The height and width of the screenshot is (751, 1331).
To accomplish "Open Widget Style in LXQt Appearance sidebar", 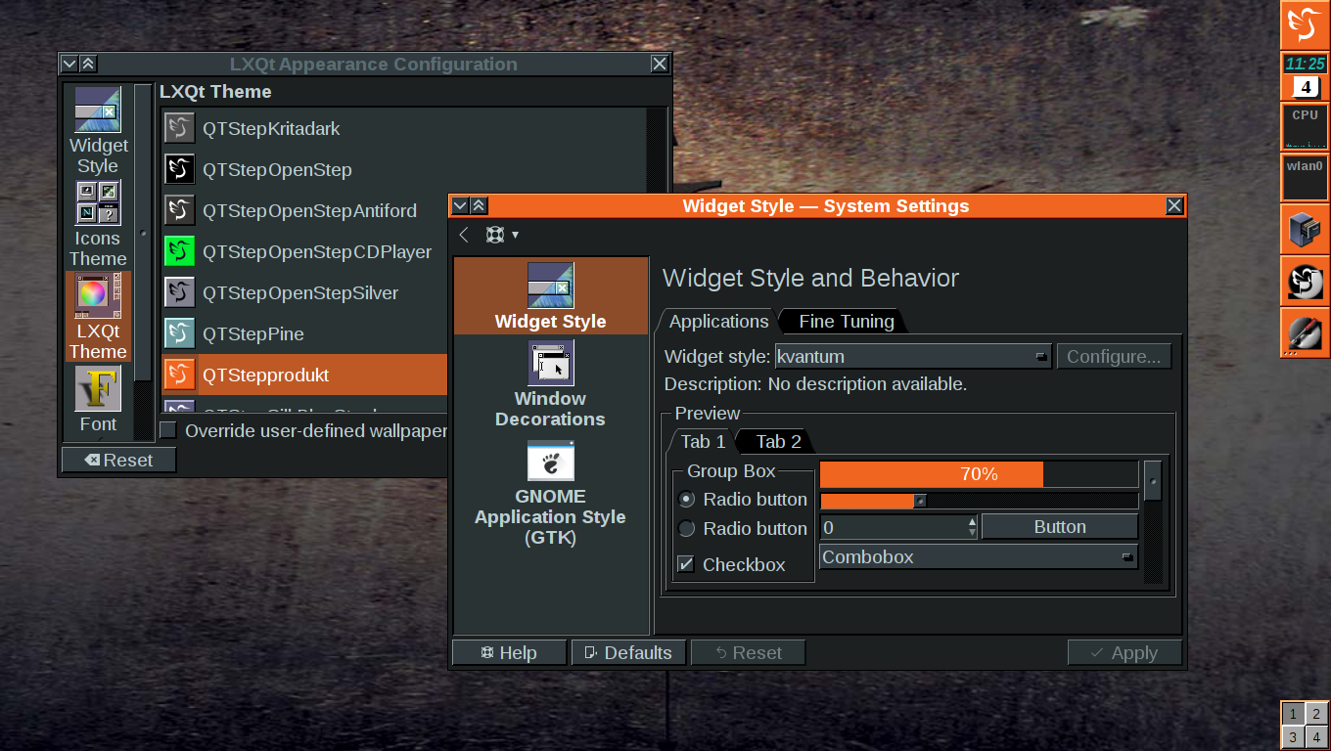I will pyautogui.click(x=98, y=131).
